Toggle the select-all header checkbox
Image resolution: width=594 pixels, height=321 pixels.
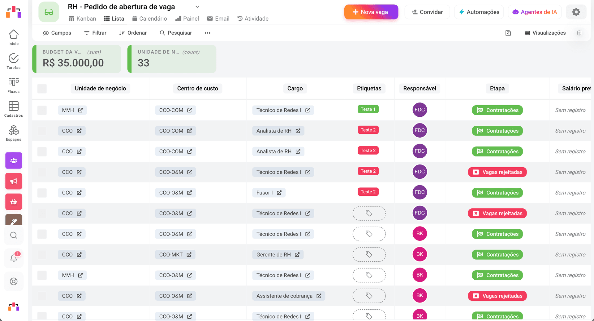(x=42, y=89)
